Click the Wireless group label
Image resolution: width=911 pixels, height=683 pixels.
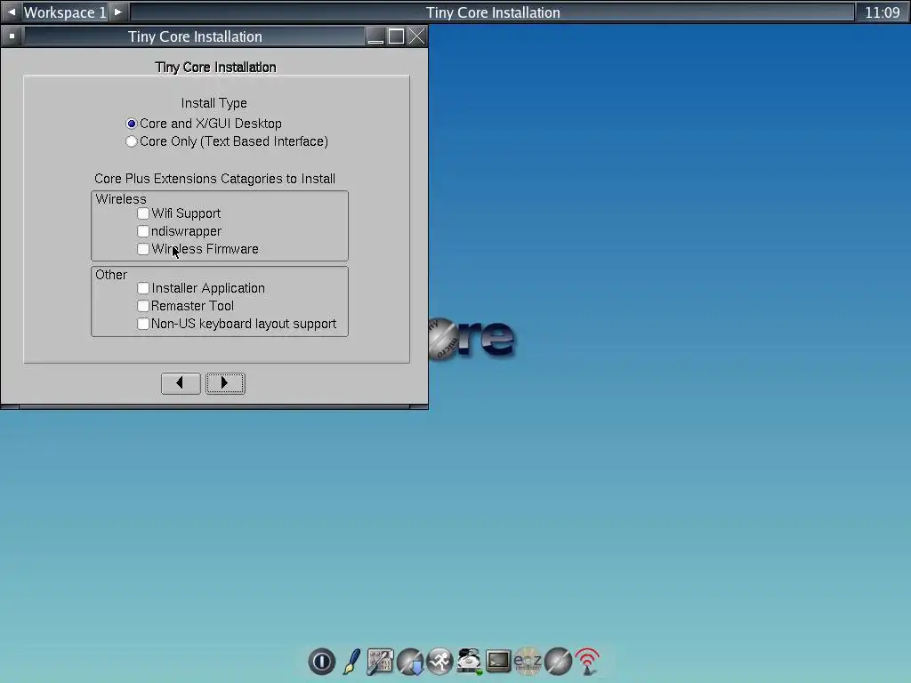point(121,199)
